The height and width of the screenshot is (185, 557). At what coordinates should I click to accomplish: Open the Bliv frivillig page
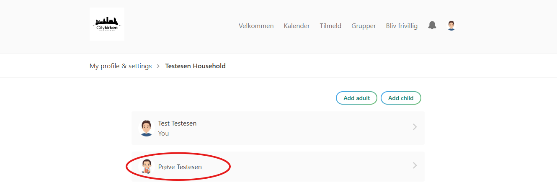click(402, 26)
